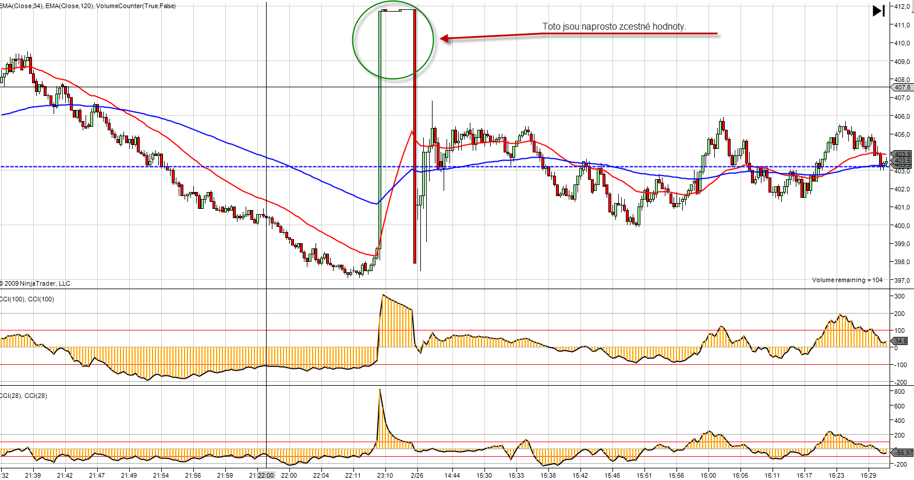
Task: Click the 600 label on the CCI(28) axis
Action: (899, 406)
